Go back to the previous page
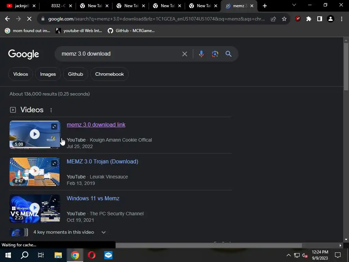Screen dimensions: 349x262 7,19
